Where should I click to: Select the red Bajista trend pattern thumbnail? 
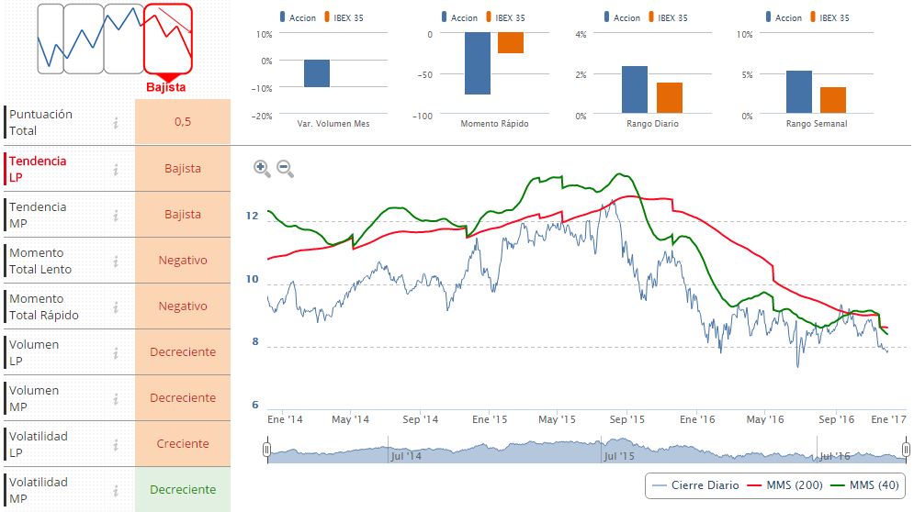[167, 39]
